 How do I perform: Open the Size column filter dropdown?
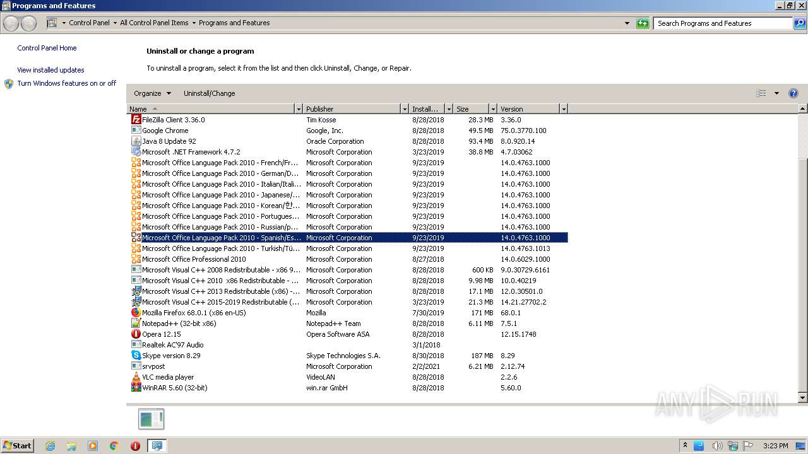point(492,109)
